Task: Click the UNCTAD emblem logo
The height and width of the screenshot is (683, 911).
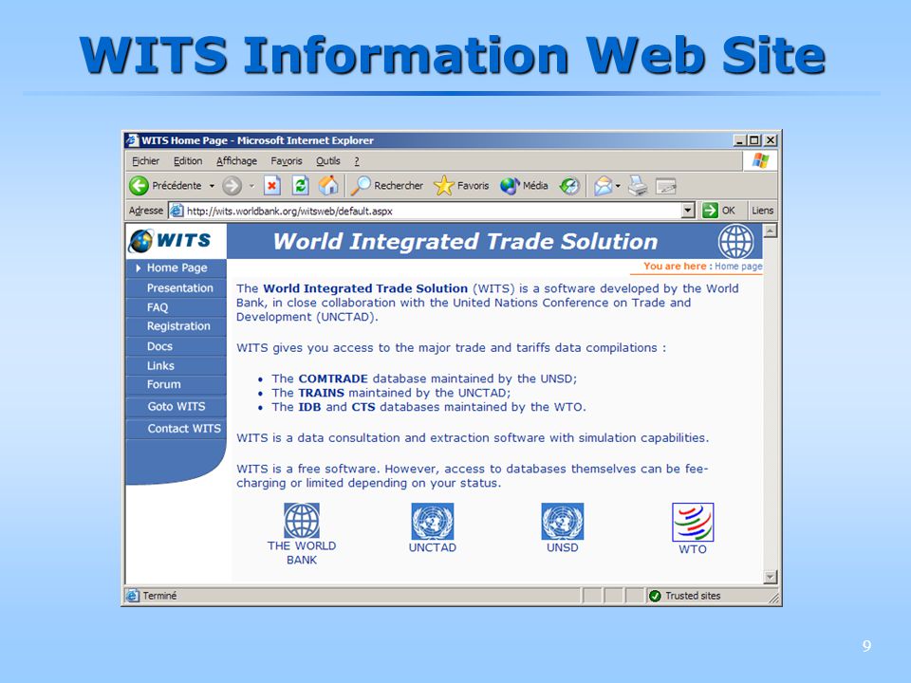Action: (433, 522)
